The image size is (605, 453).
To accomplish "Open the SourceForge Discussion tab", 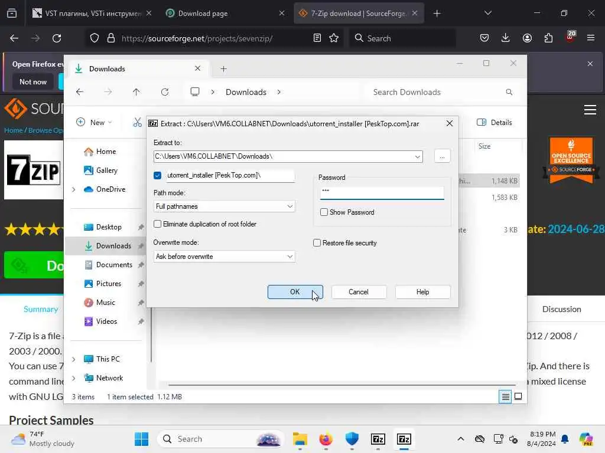I will (x=561, y=309).
